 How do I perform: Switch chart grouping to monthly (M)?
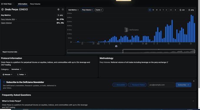pos(157,10)
